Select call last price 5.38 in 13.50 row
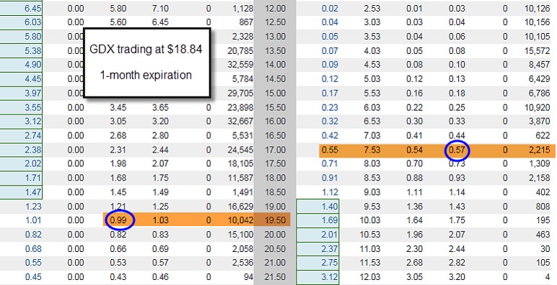Screen dimensions: 557x285 coord(32,50)
